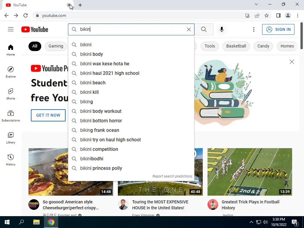Click the lock site info icon
This screenshot has width=304, height=228.
pos(38,15)
